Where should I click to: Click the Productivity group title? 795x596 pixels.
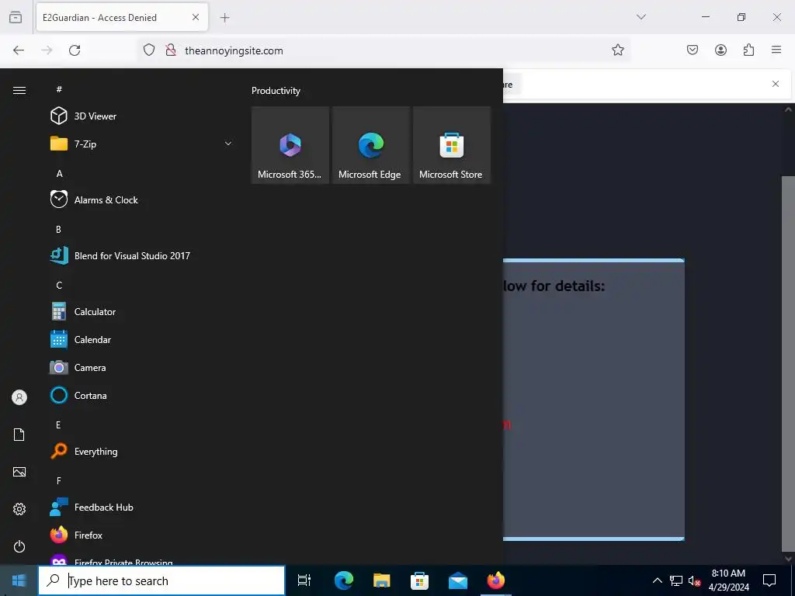(x=276, y=91)
